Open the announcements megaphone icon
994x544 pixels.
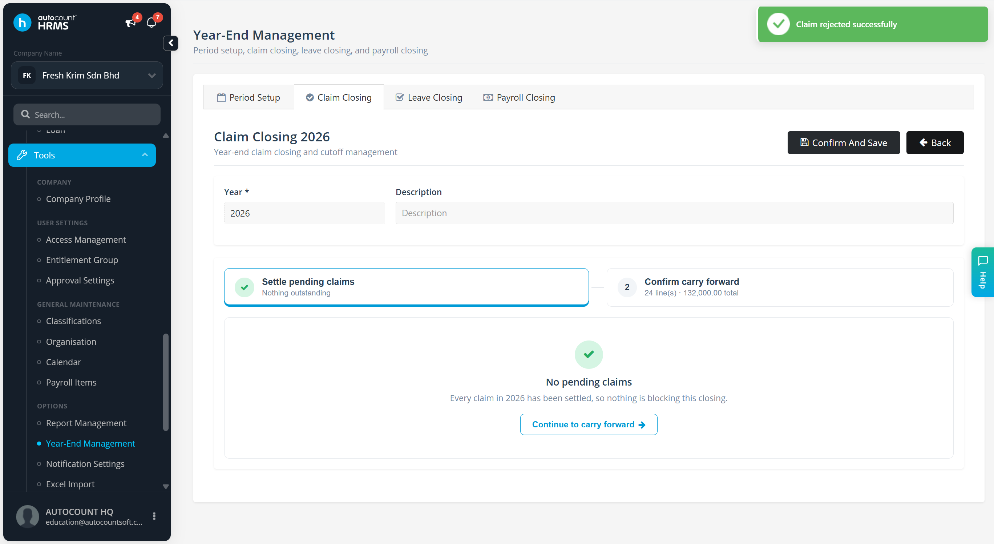click(131, 23)
